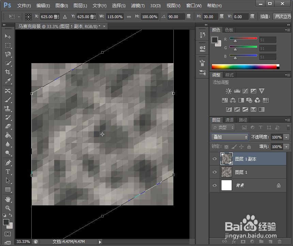Open the 滤镜(T) menu
This screenshot has width=293, height=246.
[x=138, y=6]
